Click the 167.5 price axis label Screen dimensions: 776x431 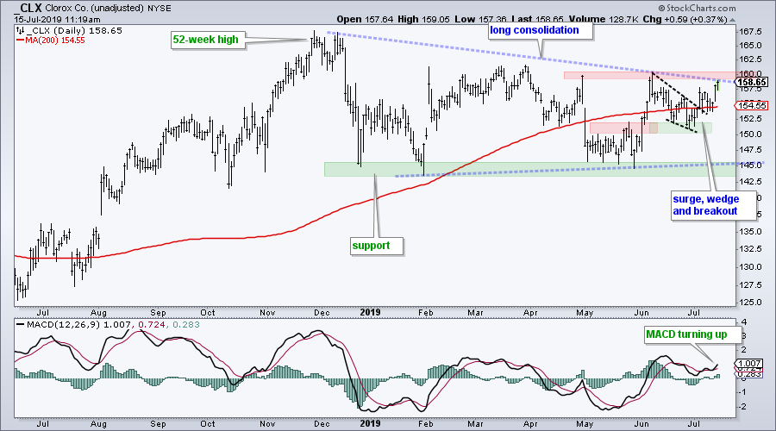pyautogui.click(x=751, y=32)
